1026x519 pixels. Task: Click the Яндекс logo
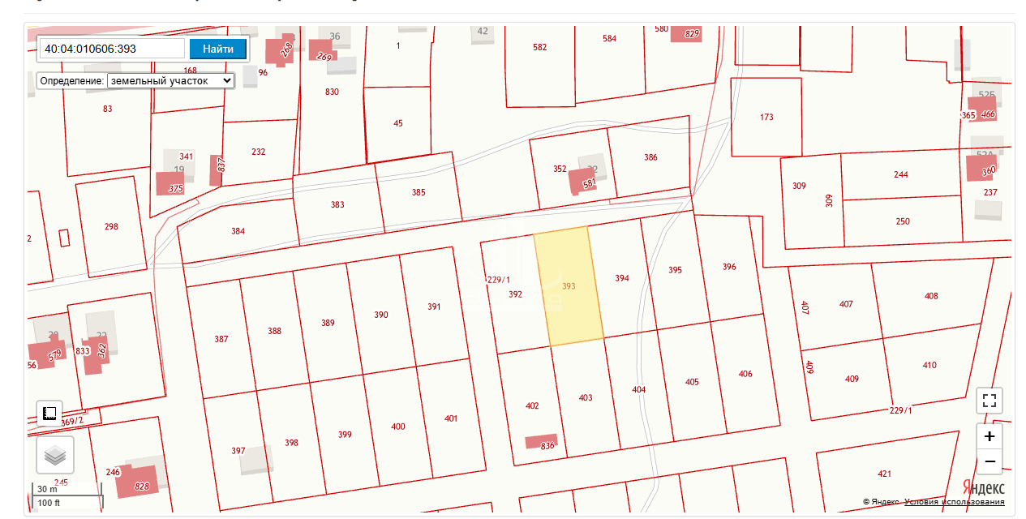[983, 487]
